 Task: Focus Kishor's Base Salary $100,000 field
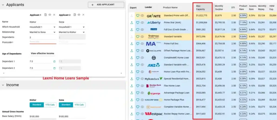43,117
